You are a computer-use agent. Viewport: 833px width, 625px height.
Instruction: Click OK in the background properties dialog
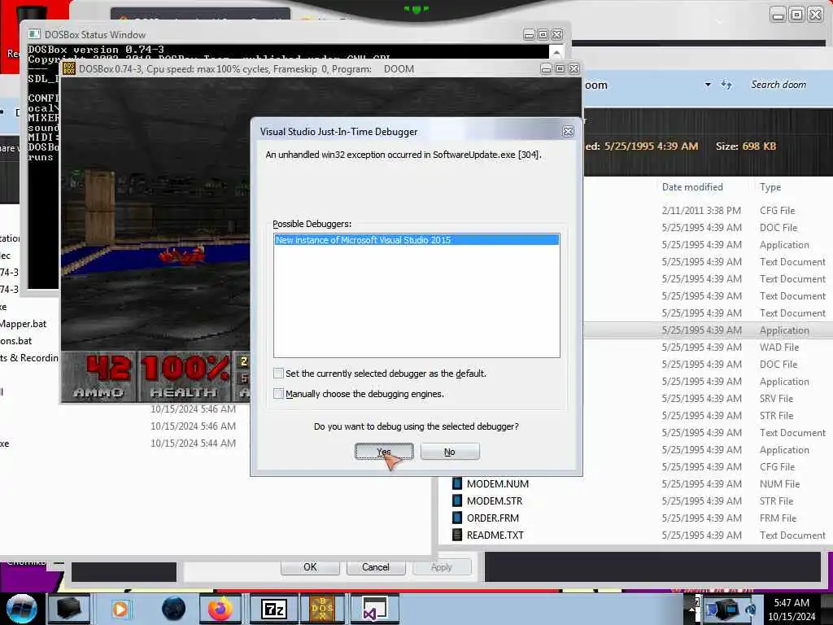(310, 567)
